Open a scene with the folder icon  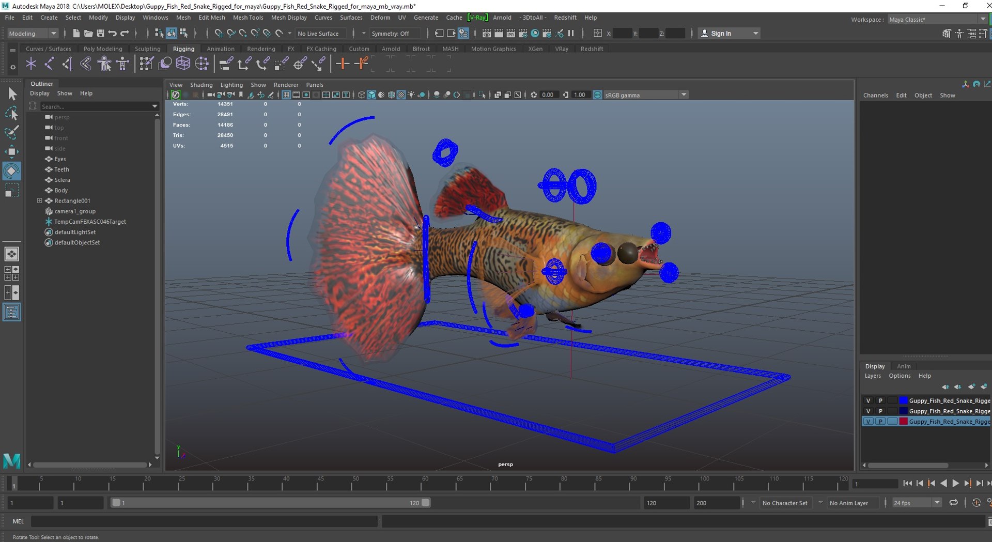pos(88,33)
